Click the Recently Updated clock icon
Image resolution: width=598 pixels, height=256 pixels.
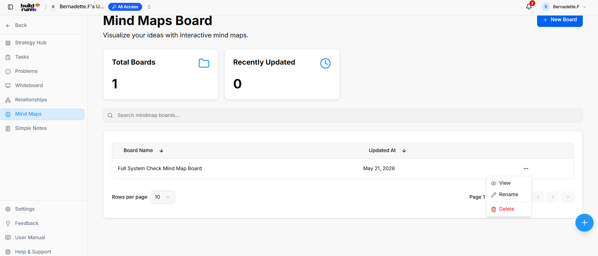click(x=325, y=63)
